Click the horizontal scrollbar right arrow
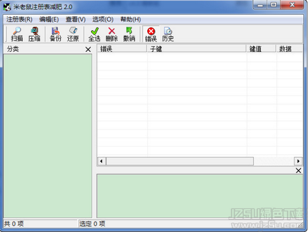Screen dimensions: 308x232 pos(298,161)
